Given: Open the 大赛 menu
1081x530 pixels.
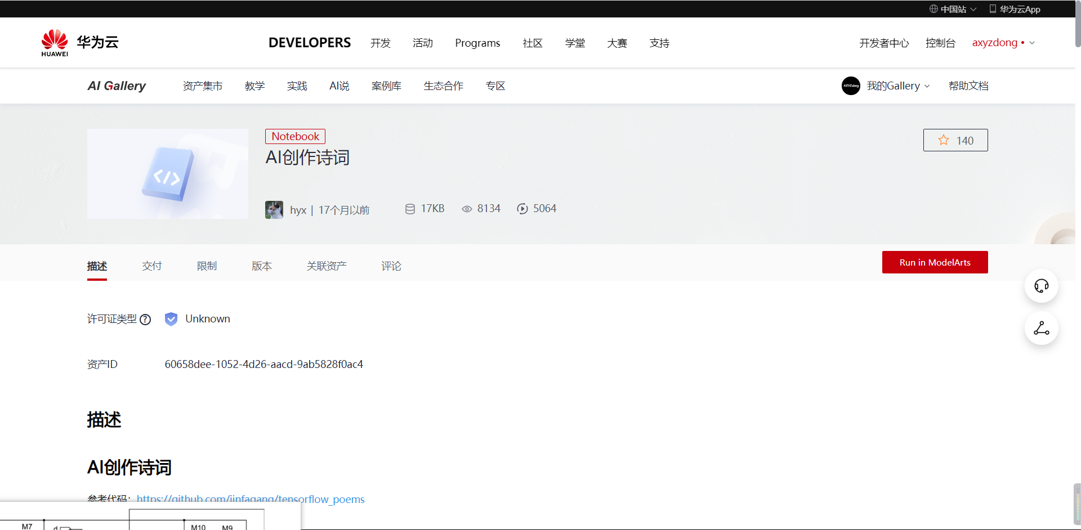Looking at the screenshot, I should click(x=617, y=43).
